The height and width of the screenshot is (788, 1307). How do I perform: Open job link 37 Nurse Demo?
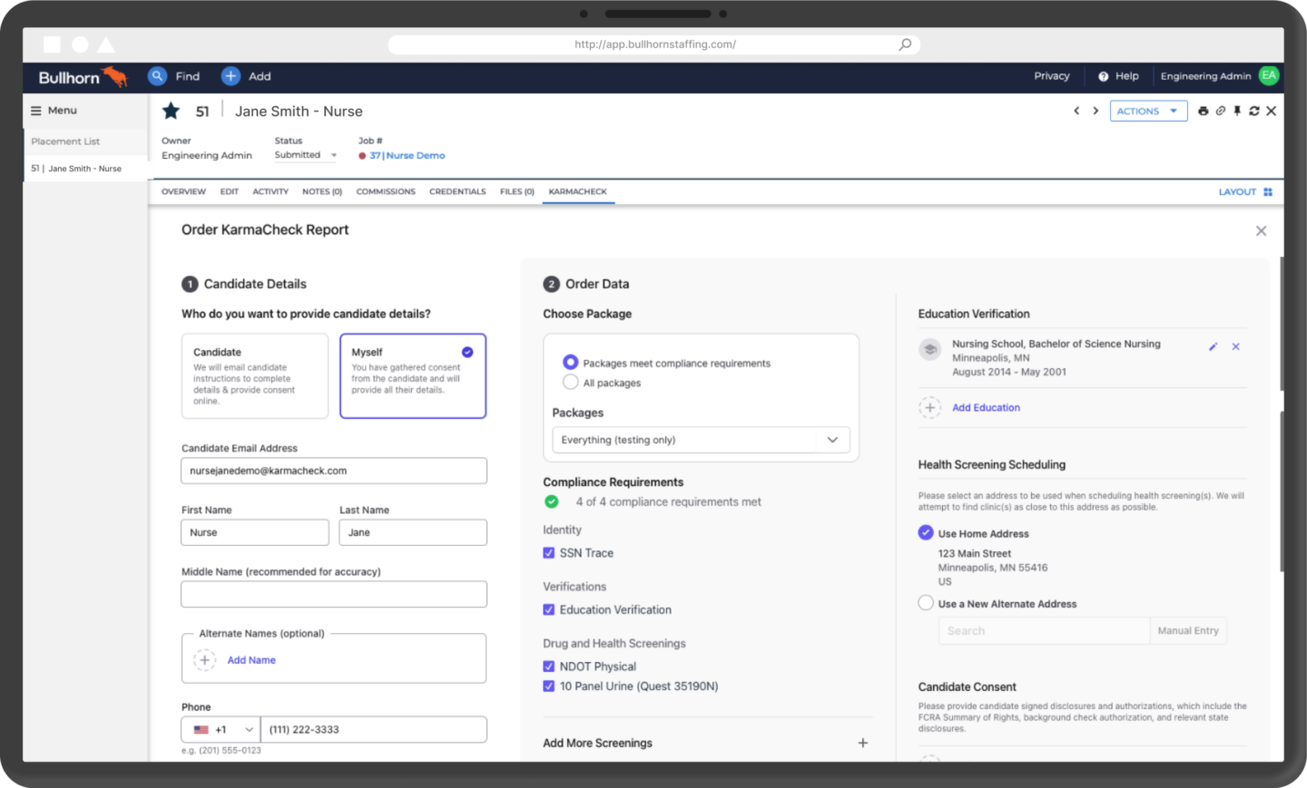[x=408, y=156]
